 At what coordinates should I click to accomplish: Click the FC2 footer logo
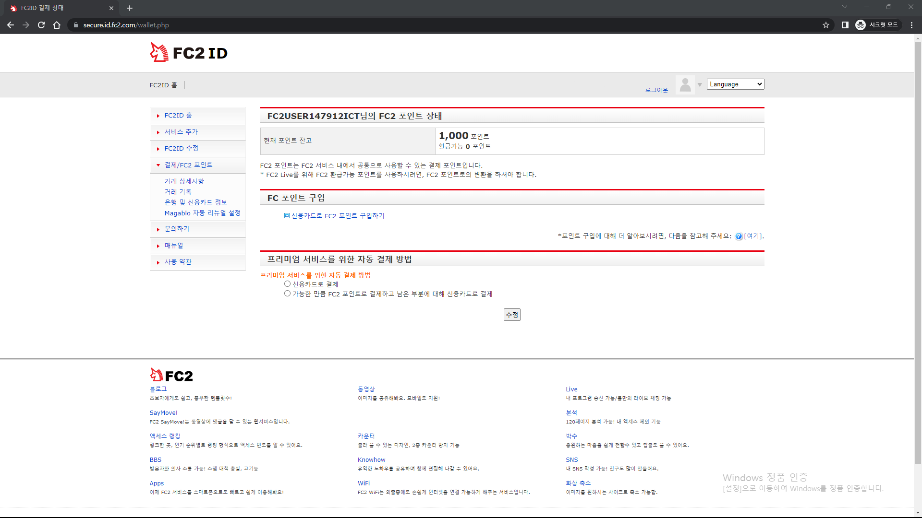(x=171, y=375)
